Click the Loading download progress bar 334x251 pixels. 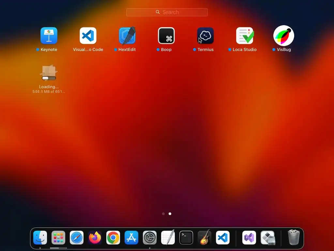click(49, 78)
